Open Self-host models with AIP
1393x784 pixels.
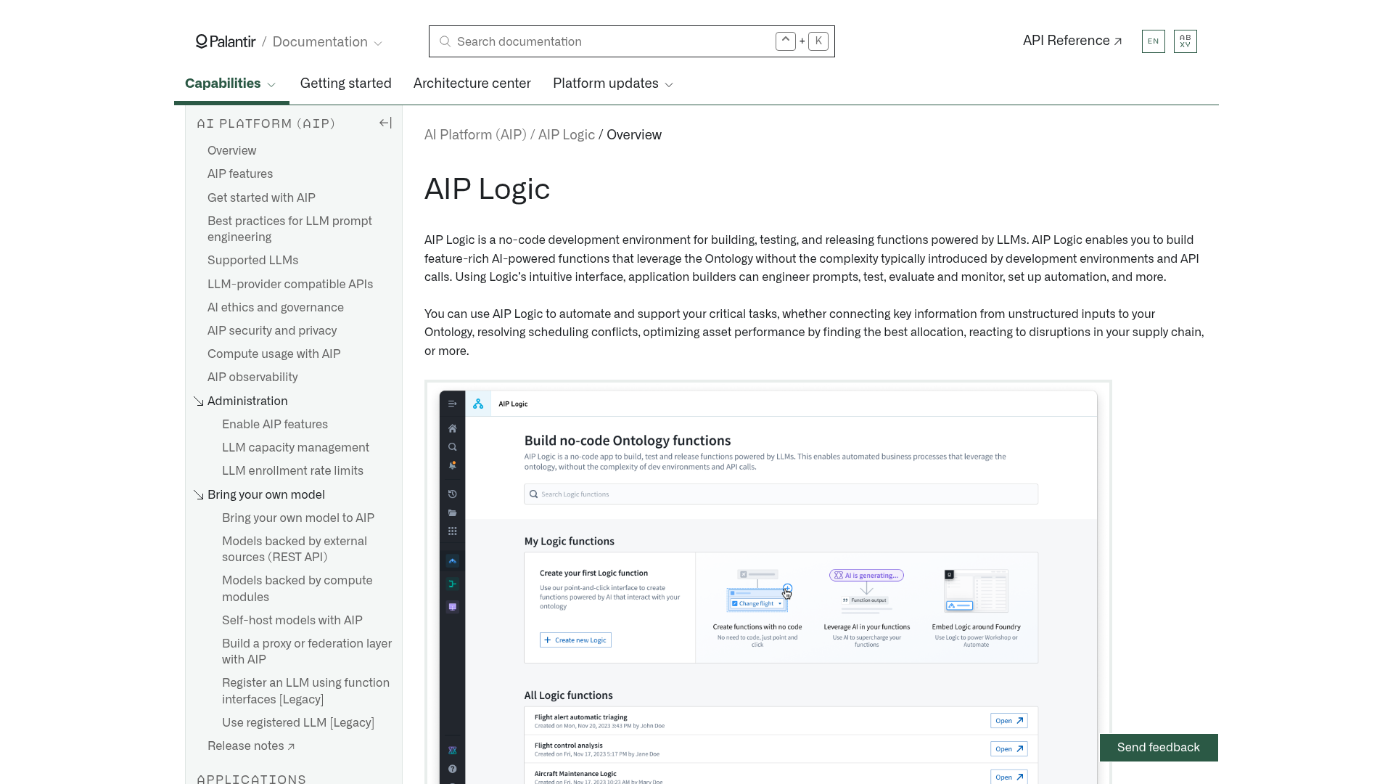pyautogui.click(x=292, y=620)
